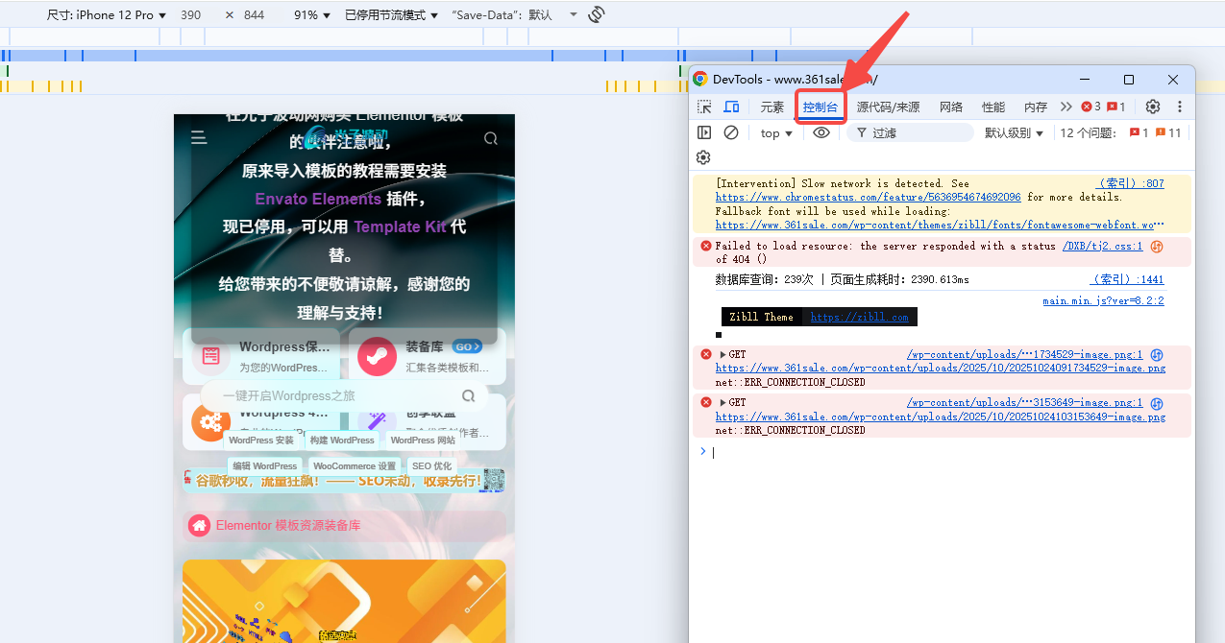Open the 源代码/来源 tab
This screenshot has height=643, width=1225.
tap(888, 107)
